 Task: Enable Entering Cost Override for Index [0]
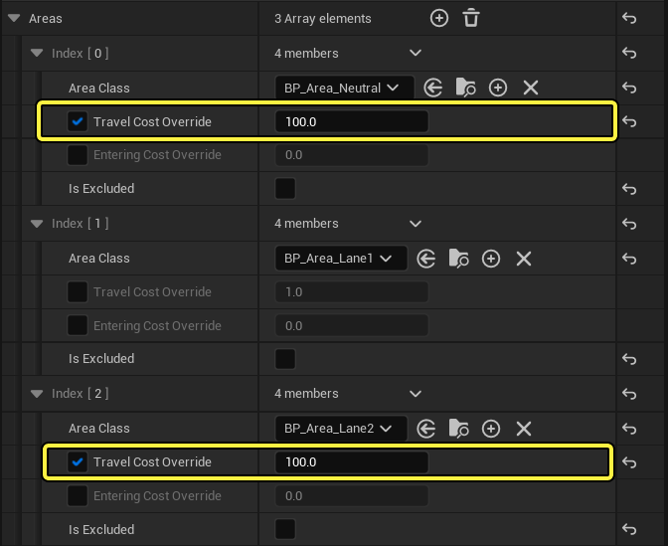pyautogui.click(x=78, y=155)
